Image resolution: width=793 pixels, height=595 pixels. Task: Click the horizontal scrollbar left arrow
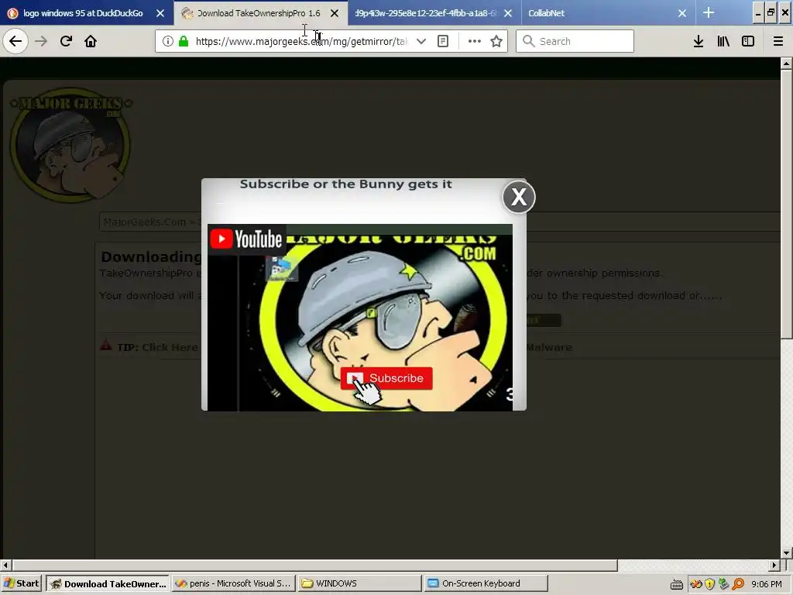click(5, 565)
